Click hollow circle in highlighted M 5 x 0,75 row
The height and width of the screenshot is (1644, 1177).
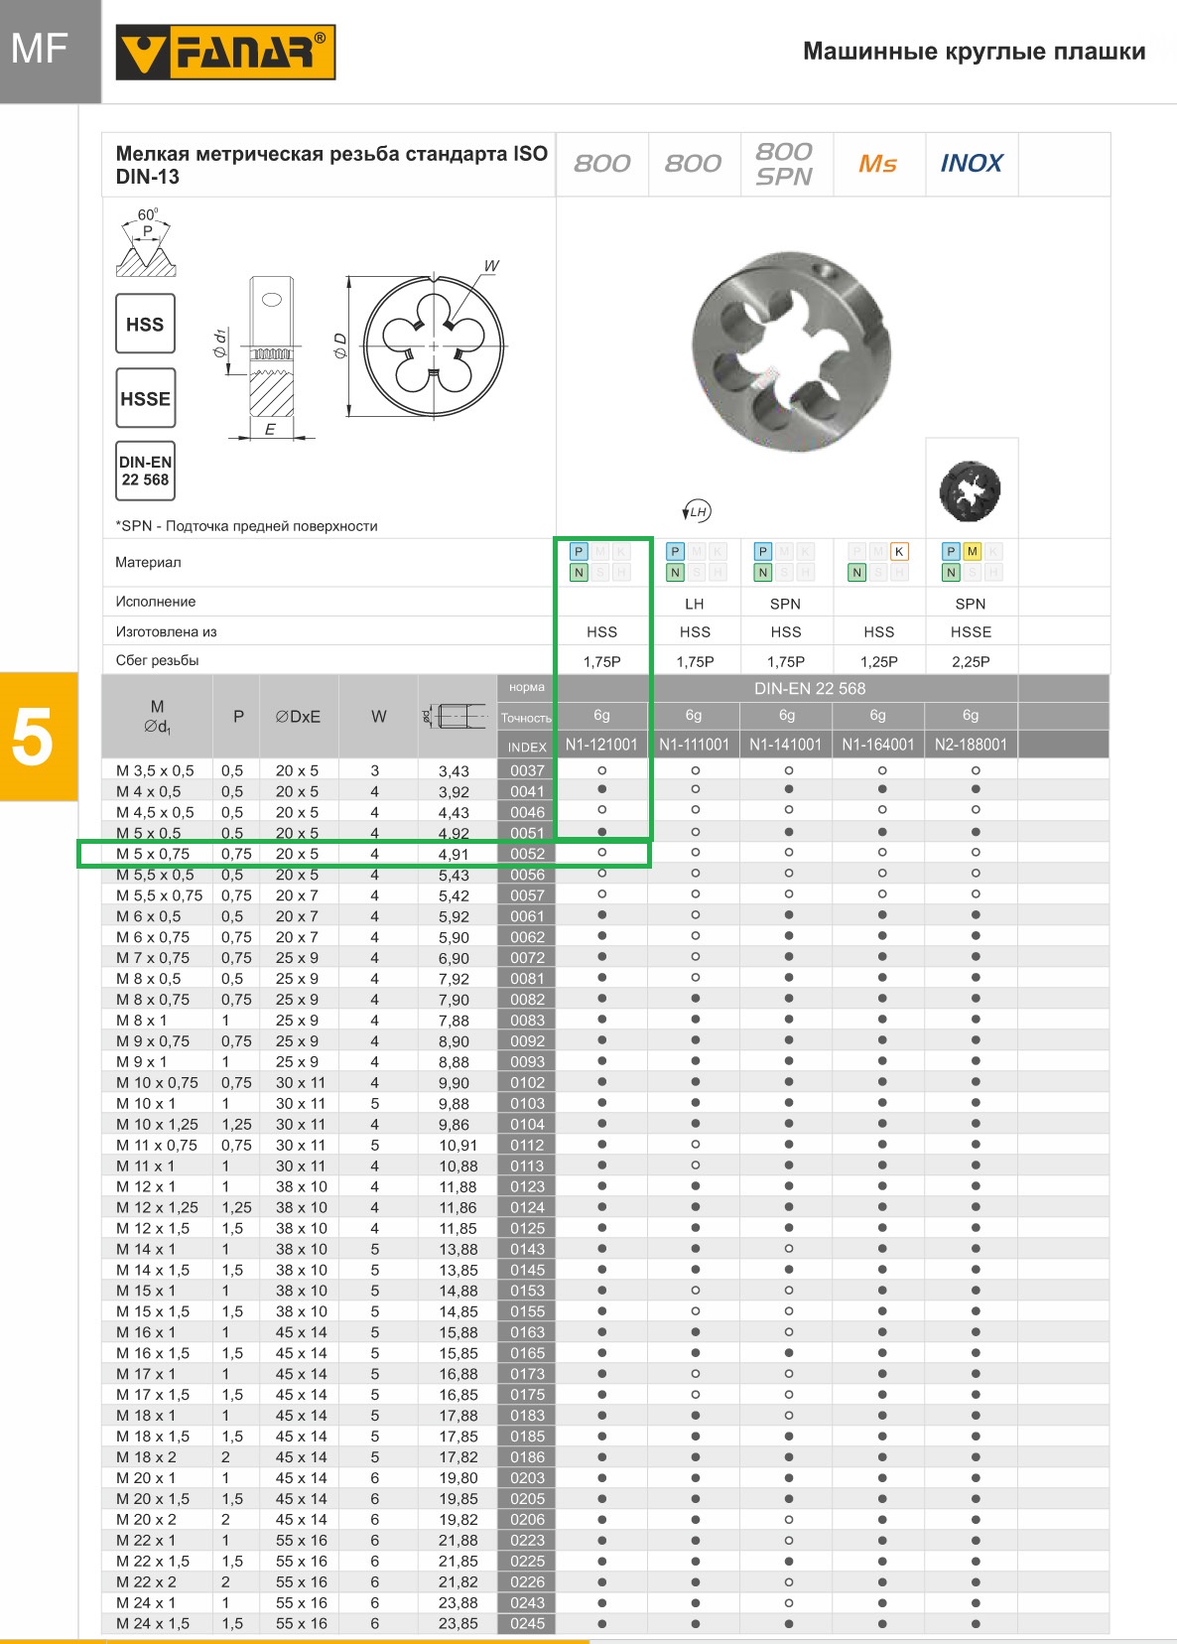tap(601, 853)
